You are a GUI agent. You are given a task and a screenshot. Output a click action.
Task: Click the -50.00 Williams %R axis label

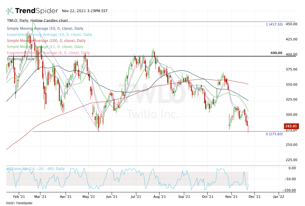290,179
